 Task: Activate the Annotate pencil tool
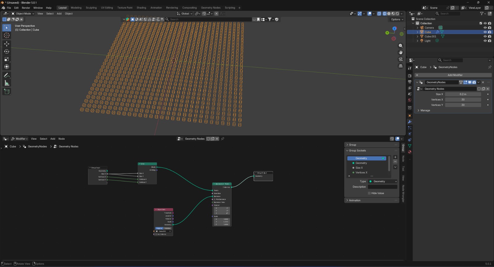tap(6, 76)
